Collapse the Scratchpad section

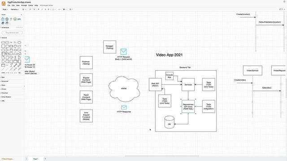coord(5,28)
